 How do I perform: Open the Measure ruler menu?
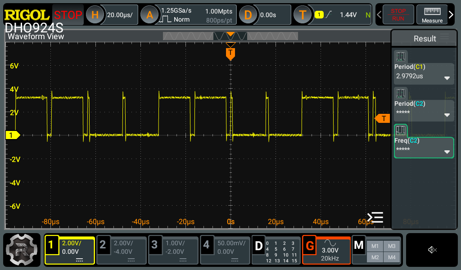tap(432, 15)
